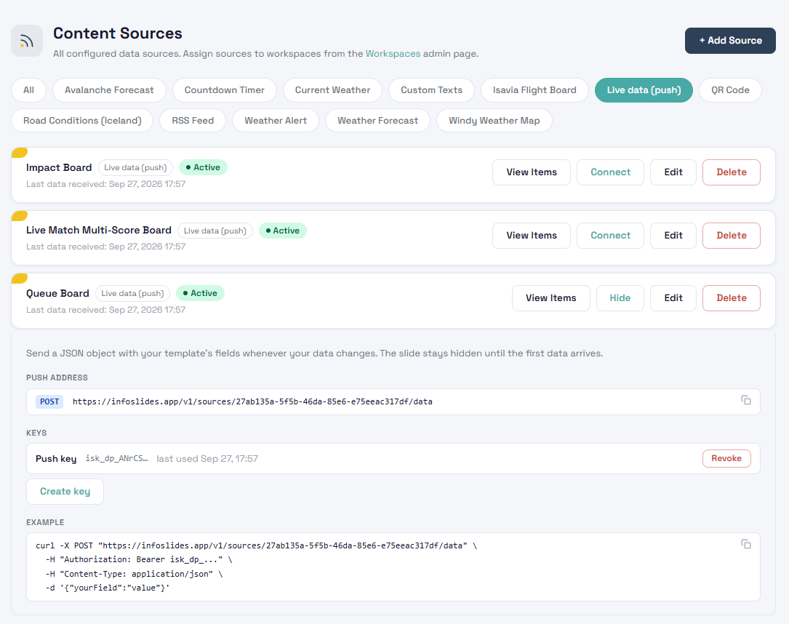Click the Live Match Multi-Score Board title
Viewport: 789px width, 624px height.
coord(99,230)
